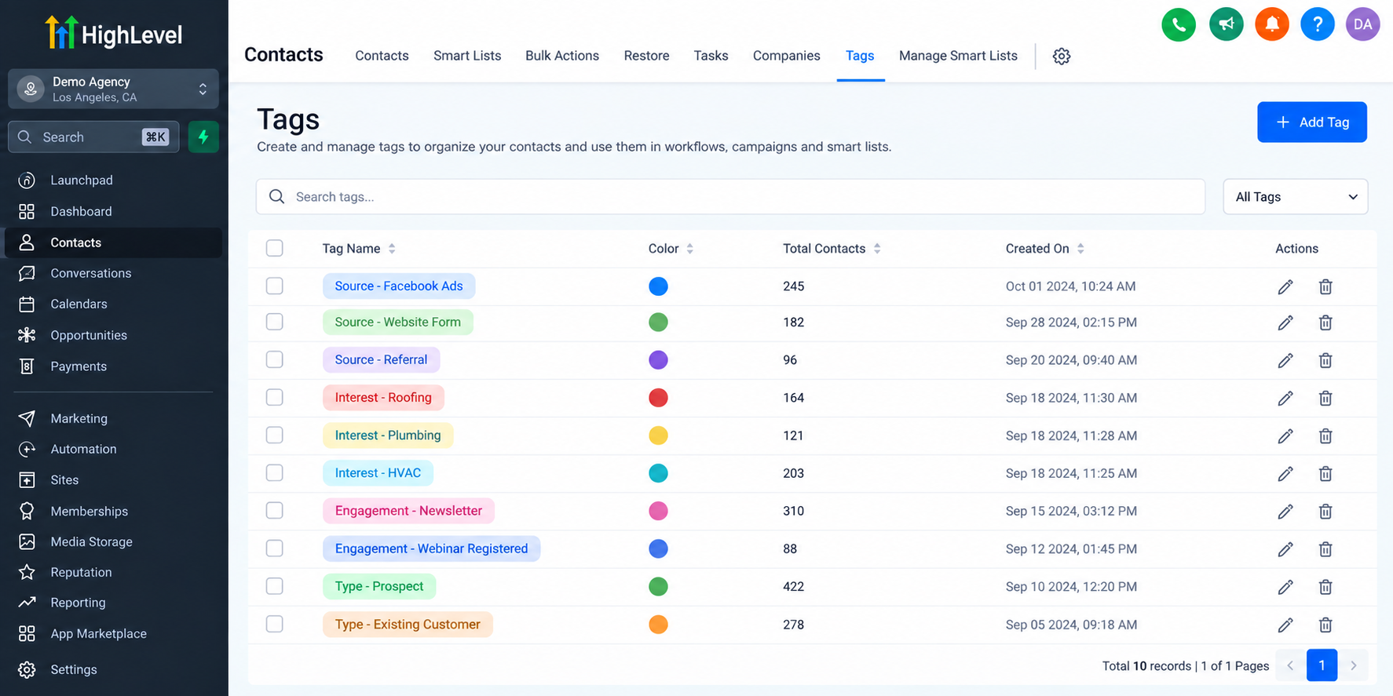Open the All Tags filter dropdown
Screen dimensions: 1393x696
click(1295, 197)
